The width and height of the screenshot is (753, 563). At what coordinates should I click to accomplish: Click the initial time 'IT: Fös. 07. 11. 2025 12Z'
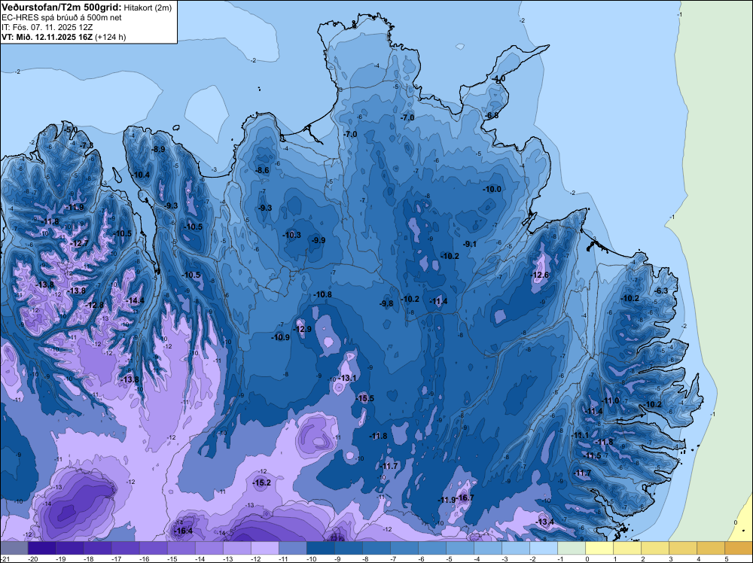click(x=47, y=27)
